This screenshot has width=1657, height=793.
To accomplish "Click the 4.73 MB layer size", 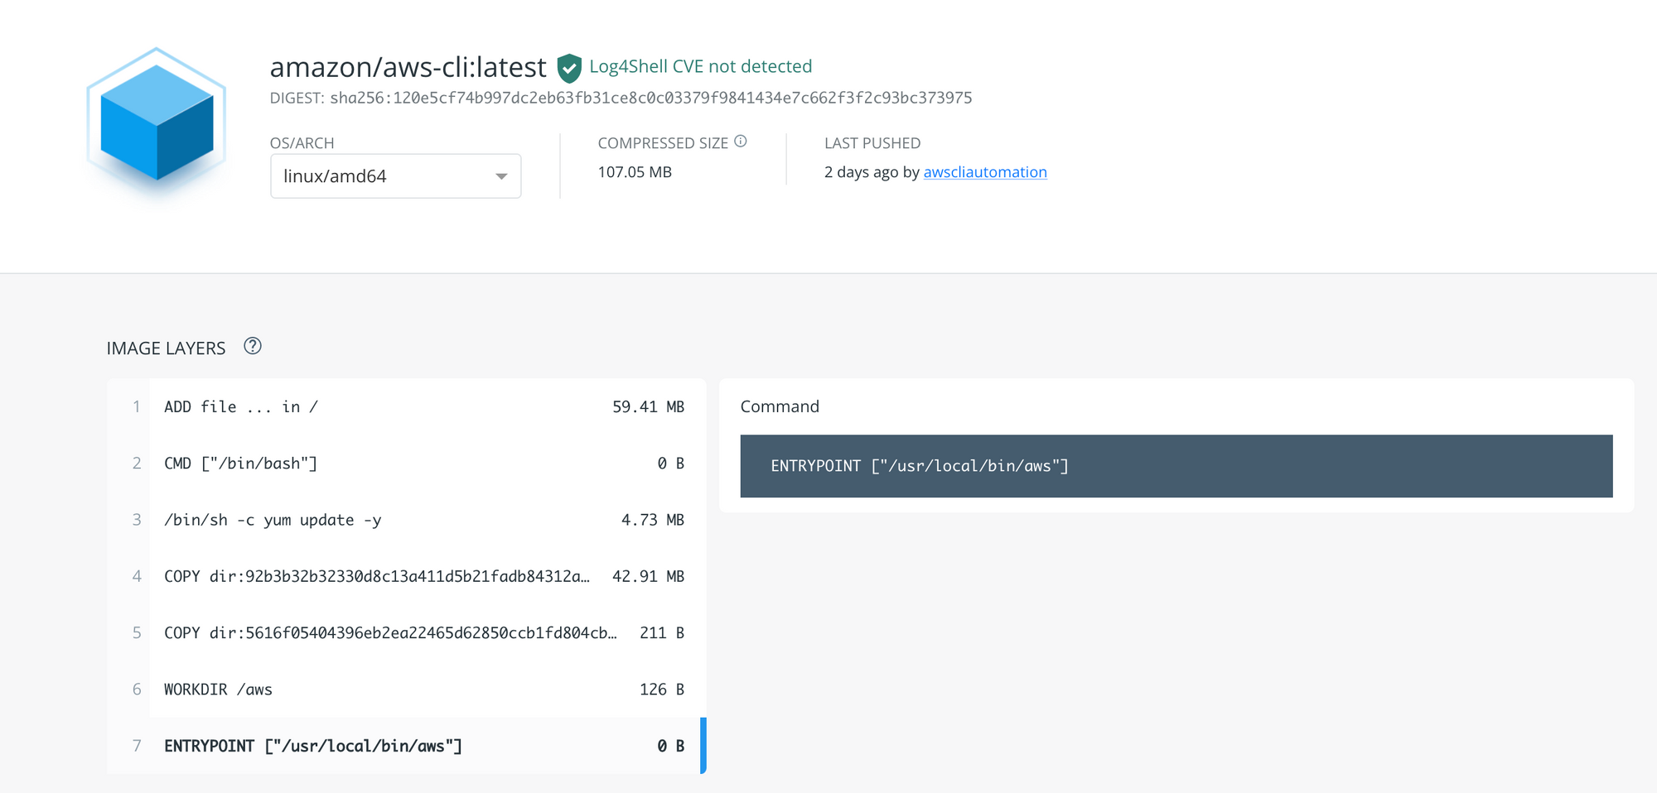I will click(653, 520).
